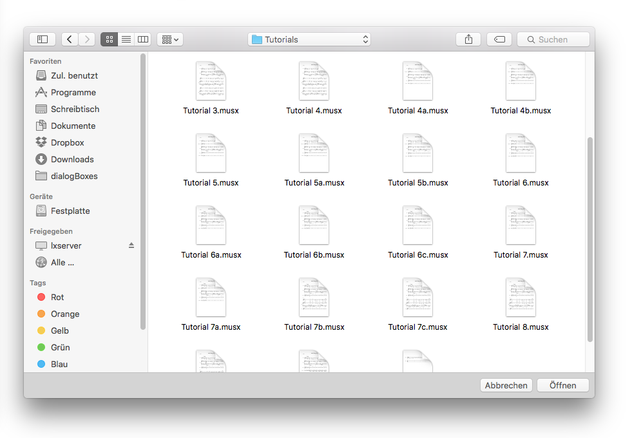Screen dimensions: 632x438
Task: Switch to icon view
Action: [110, 39]
